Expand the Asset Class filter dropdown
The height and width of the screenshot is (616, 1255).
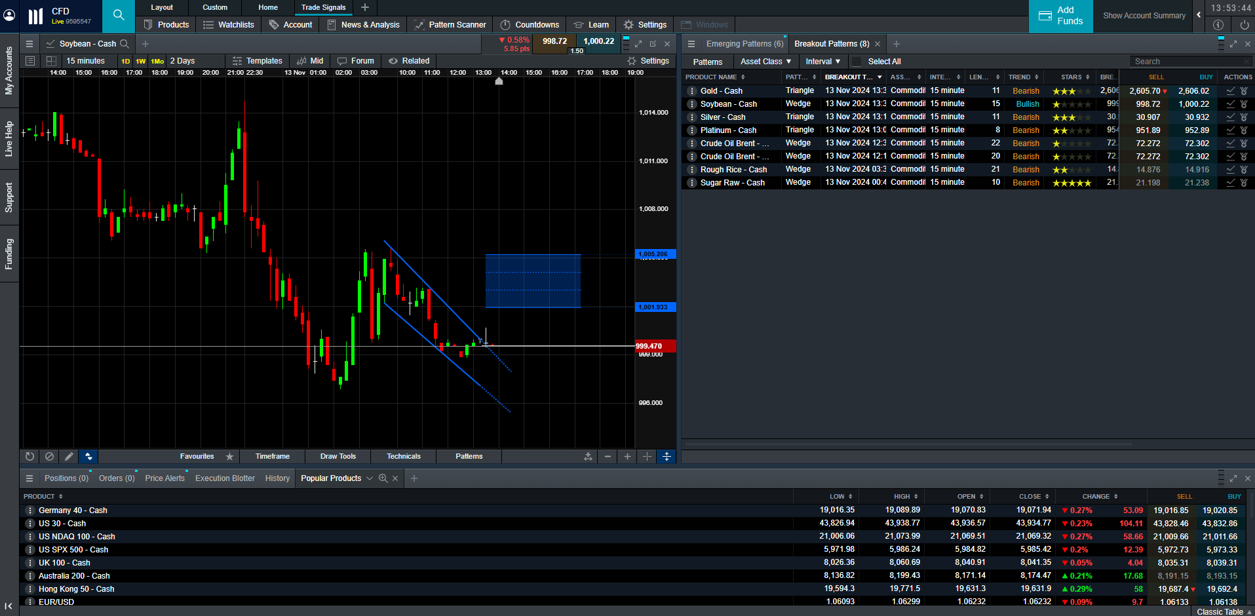click(x=765, y=62)
